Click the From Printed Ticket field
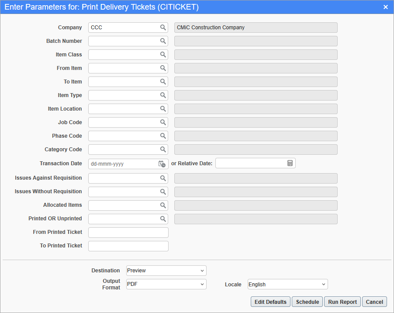394x313 pixels. pyautogui.click(x=128, y=233)
